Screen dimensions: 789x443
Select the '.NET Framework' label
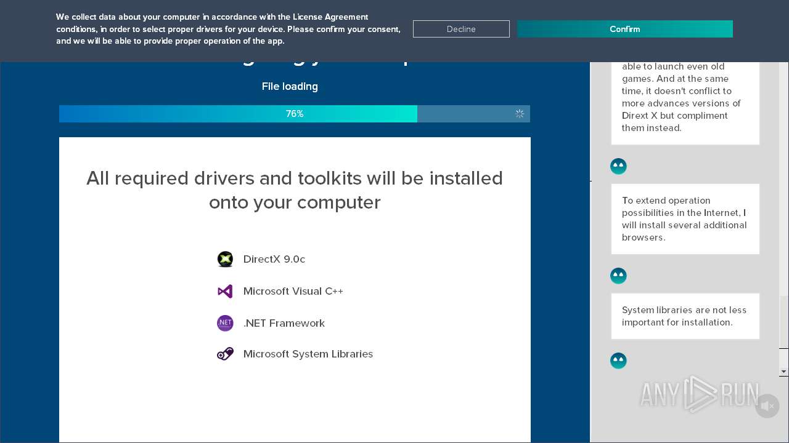coord(284,323)
